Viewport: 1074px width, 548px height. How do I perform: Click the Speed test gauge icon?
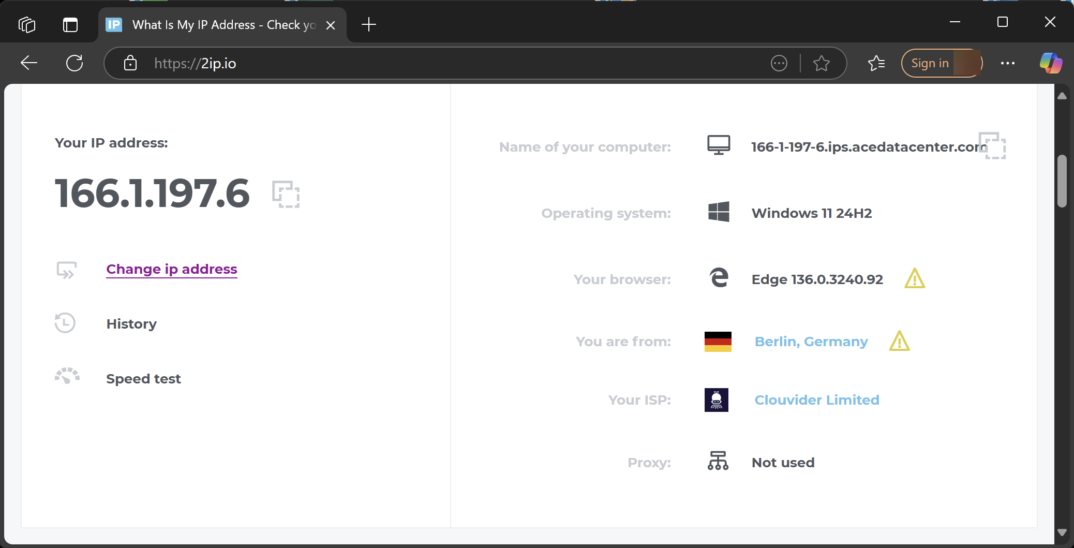coord(67,376)
